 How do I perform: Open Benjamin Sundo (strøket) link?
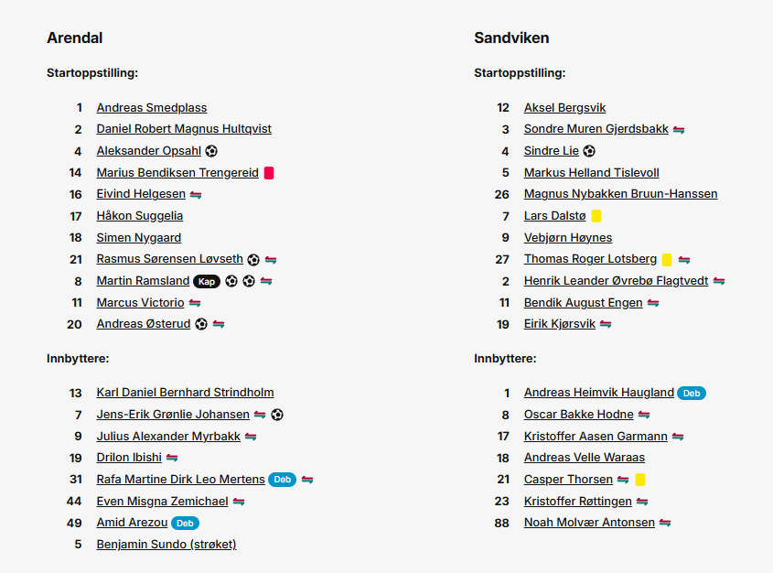(166, 544)
